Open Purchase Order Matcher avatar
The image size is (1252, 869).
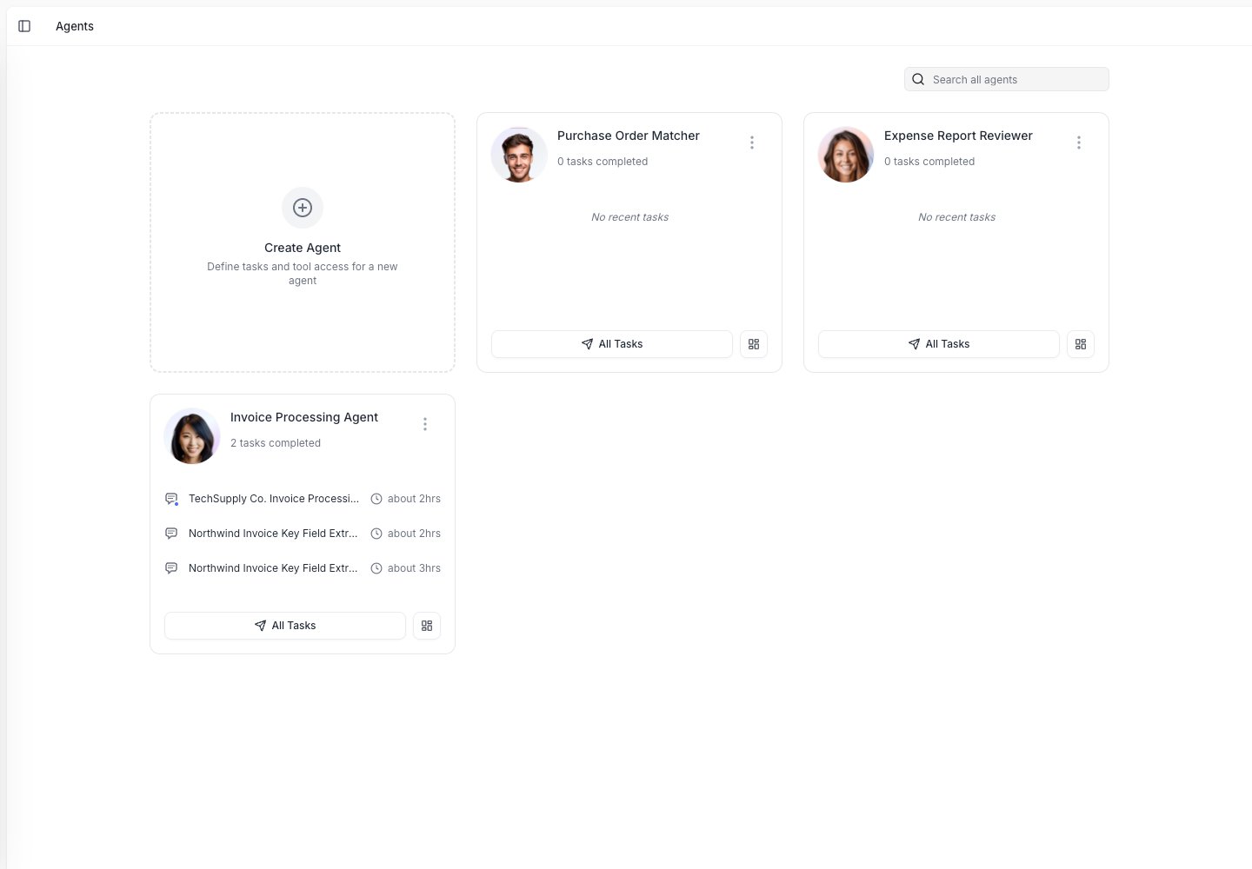tap(519, 155)
